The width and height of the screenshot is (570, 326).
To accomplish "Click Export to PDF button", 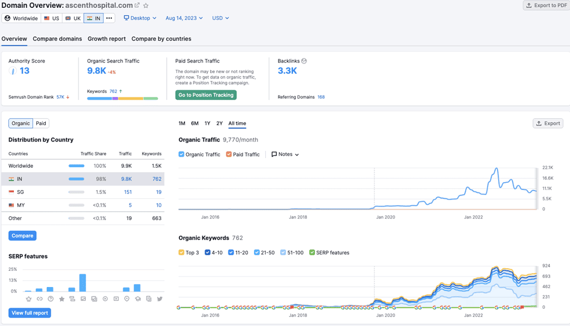I will tap(547, 5).
